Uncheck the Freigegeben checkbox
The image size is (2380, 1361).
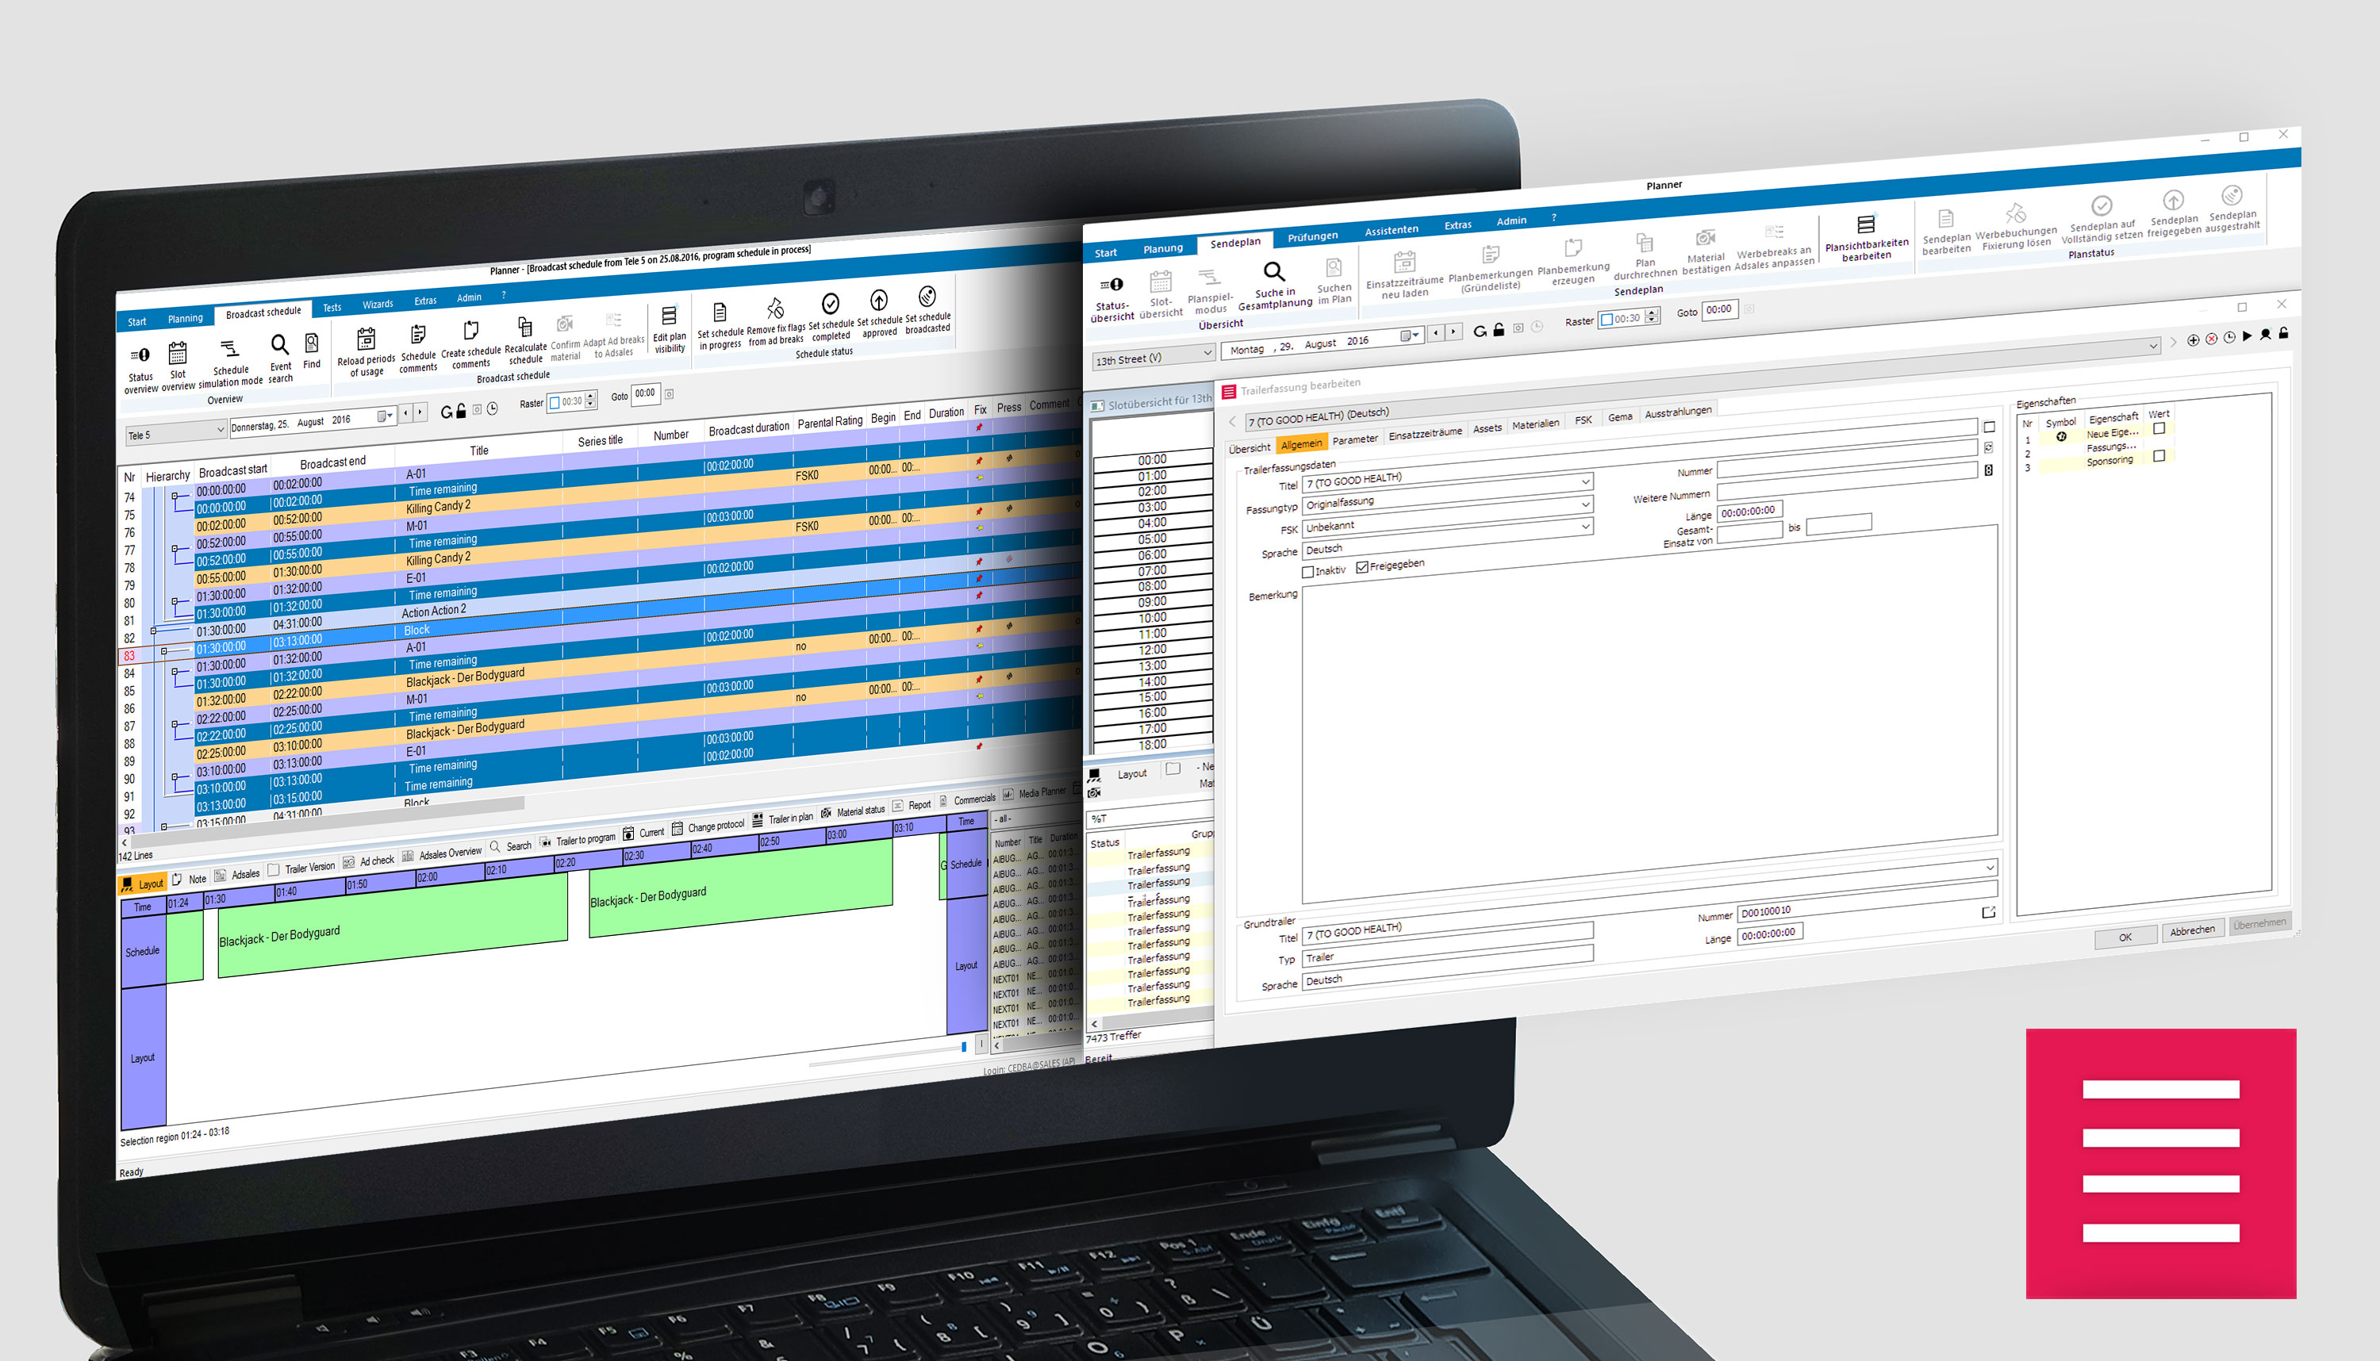1362,567
